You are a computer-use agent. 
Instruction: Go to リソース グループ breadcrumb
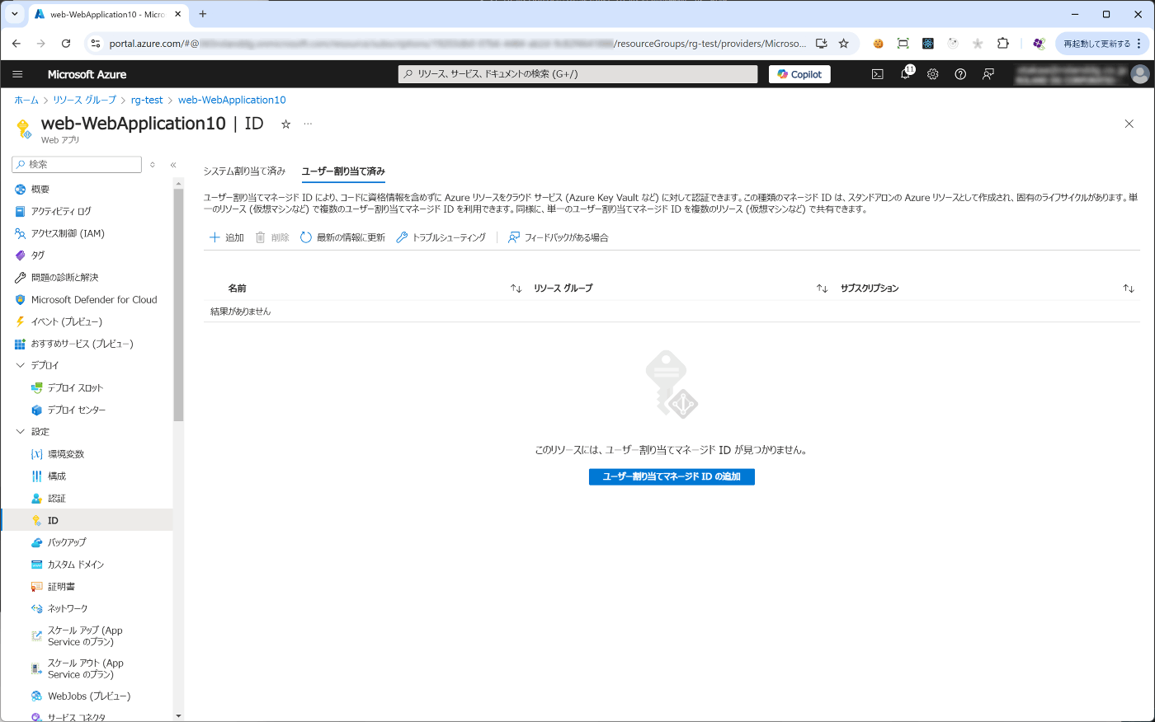(84, 100)
